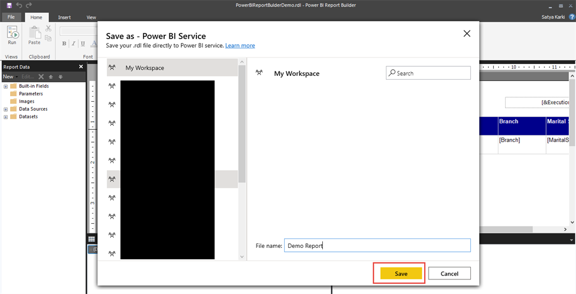Click the Datasets folder icon

coord(13,117)
